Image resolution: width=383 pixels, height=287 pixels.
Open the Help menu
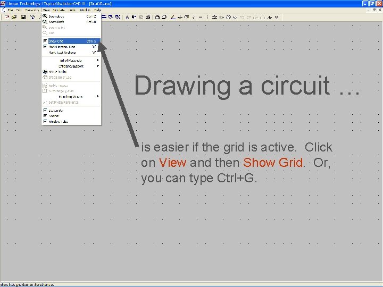[x=97, y=10]
